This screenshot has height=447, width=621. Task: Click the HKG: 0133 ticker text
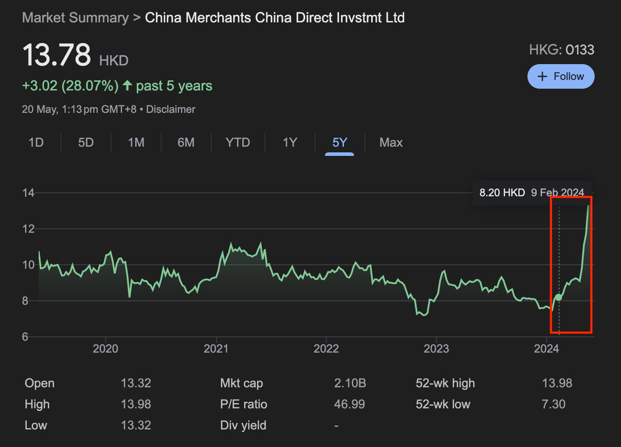(562, 50)
